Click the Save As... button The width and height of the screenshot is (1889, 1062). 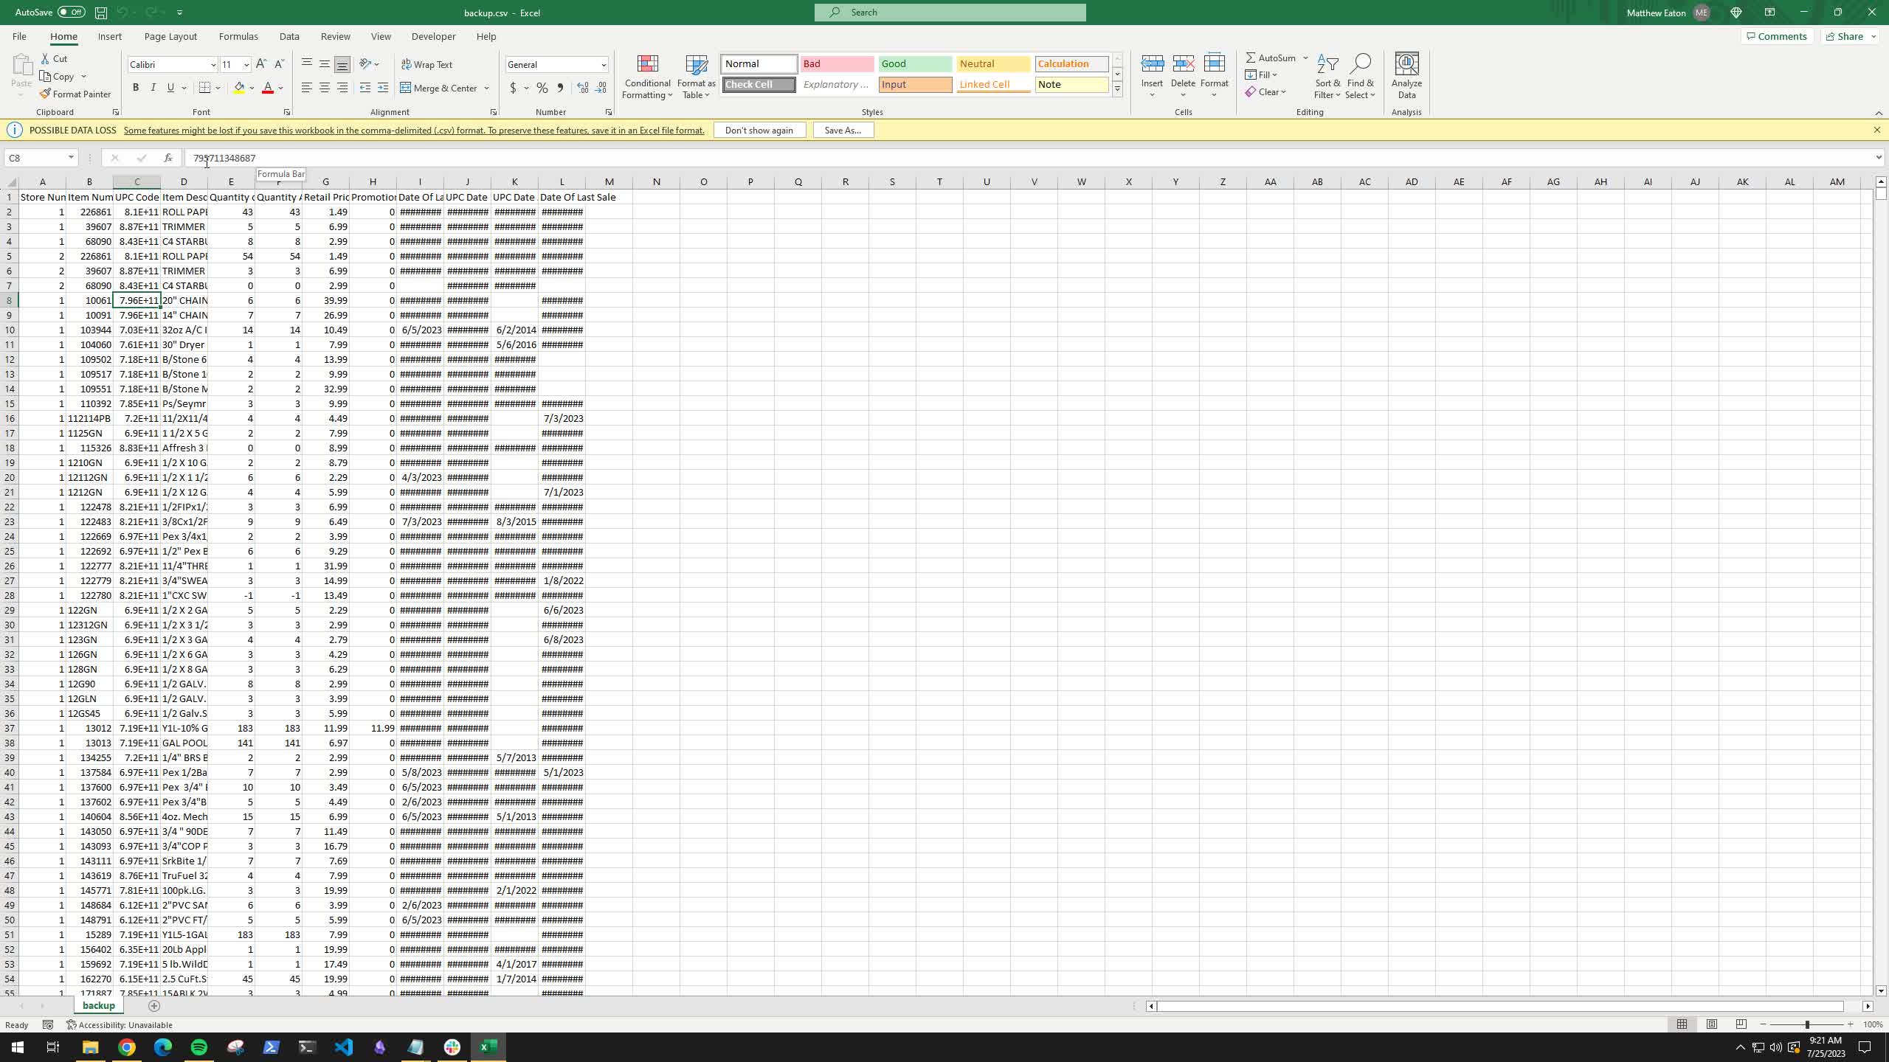843,131
